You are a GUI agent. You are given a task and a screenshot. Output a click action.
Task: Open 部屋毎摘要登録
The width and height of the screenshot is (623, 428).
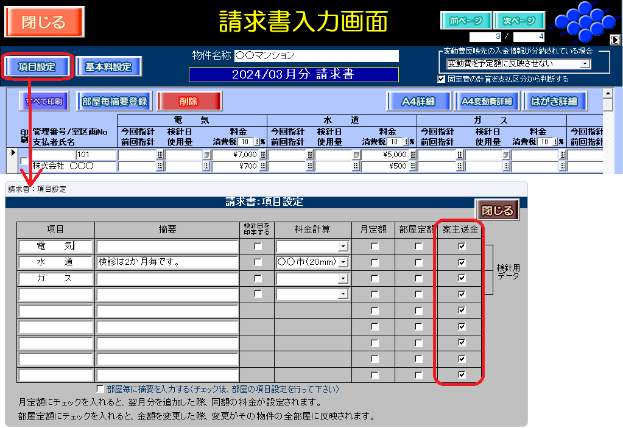click(114, 102)
